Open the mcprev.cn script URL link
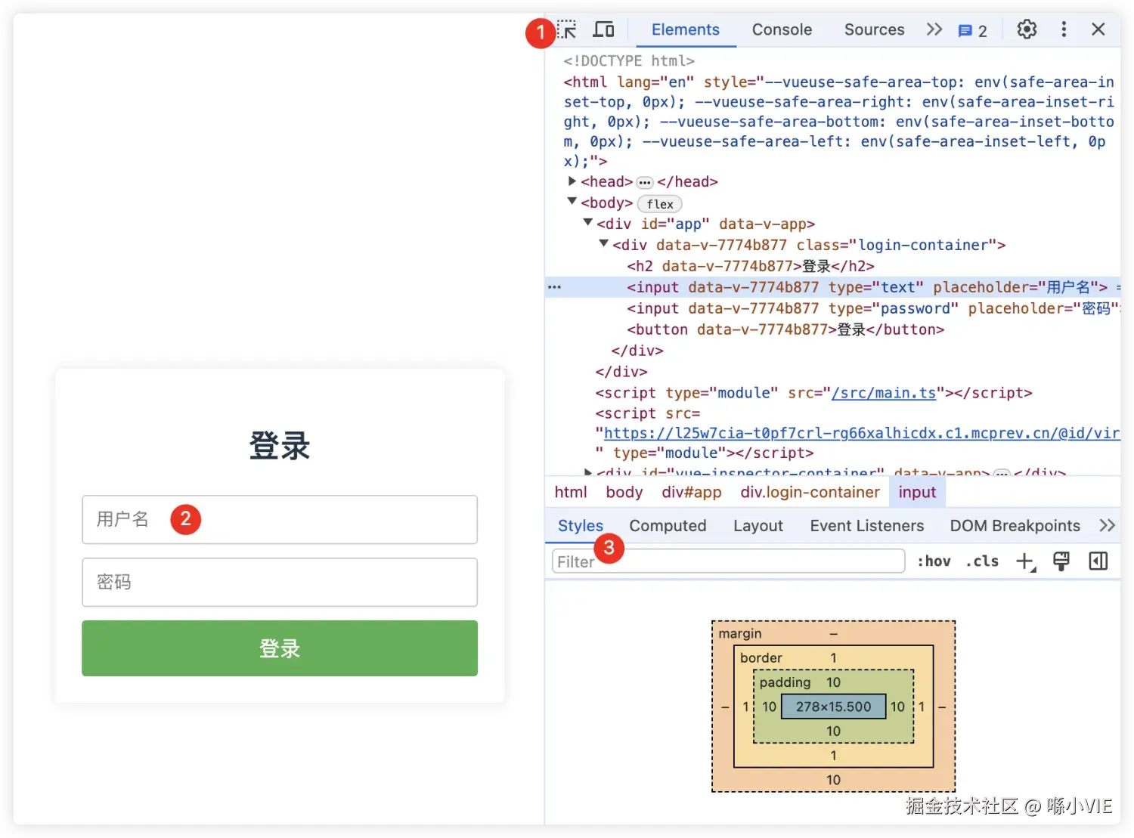Screen dimensions: 1134x838 point(862,433)
